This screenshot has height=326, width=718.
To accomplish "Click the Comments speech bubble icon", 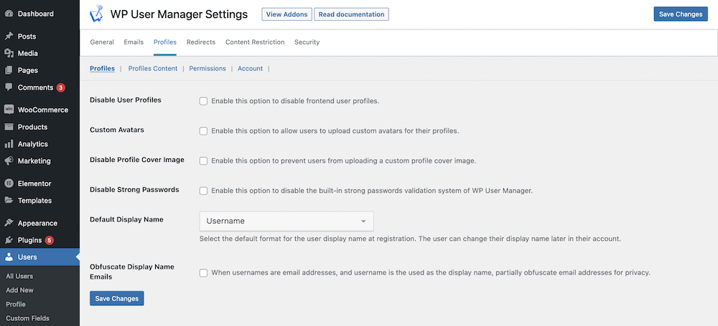I will (9, 87).
